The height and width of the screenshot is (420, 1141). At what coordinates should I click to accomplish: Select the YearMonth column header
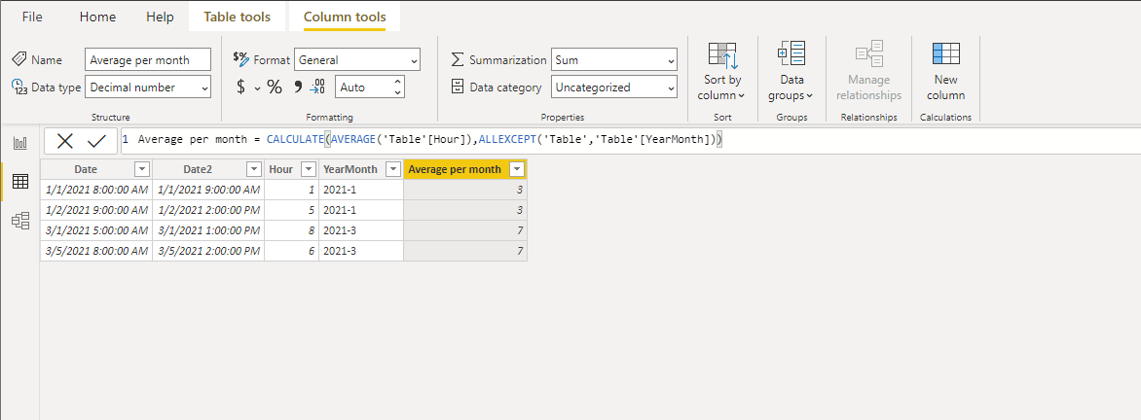[x=361, y=169]
